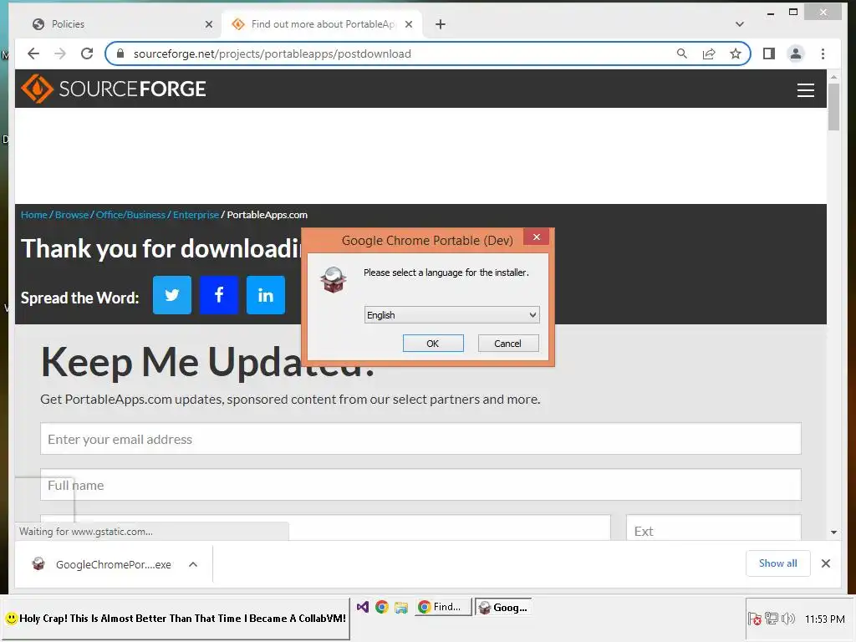Confirm language with OK button
Image resolution: width=856 pixels, height=642 pixels.
(433, 344)
